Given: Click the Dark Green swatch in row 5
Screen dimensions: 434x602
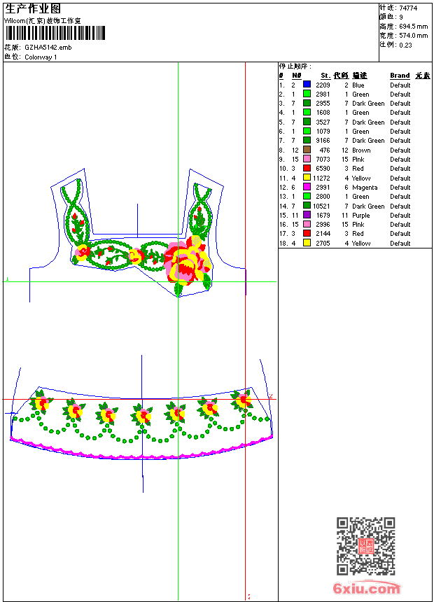Looking at the screenshot, I should click(x=307, y=122).
